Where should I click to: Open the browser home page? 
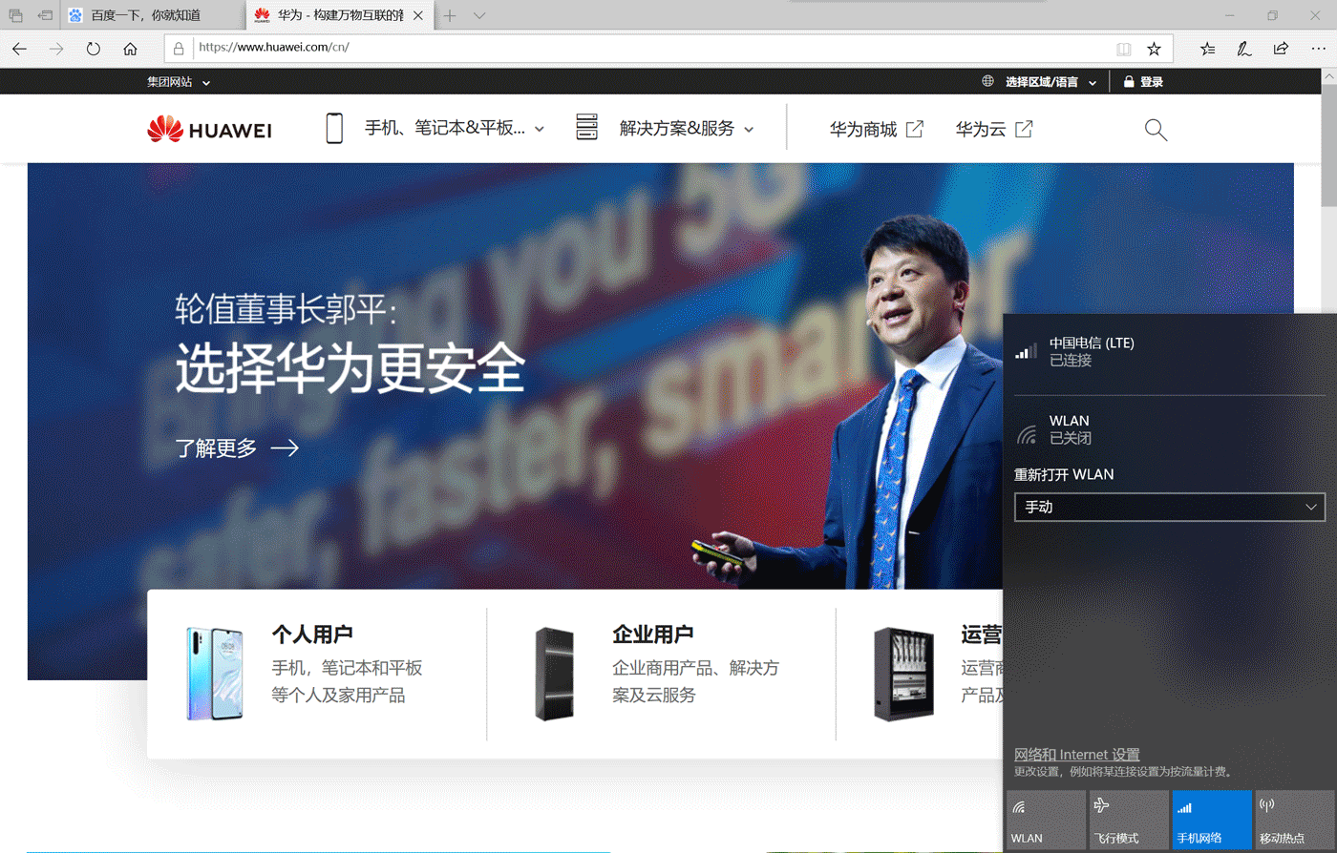click(x=130, y=49)
